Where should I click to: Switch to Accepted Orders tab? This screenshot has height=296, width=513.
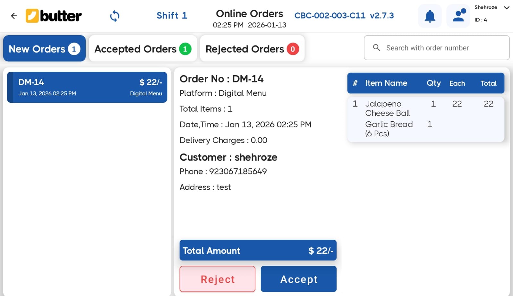[x=142, y=48]
